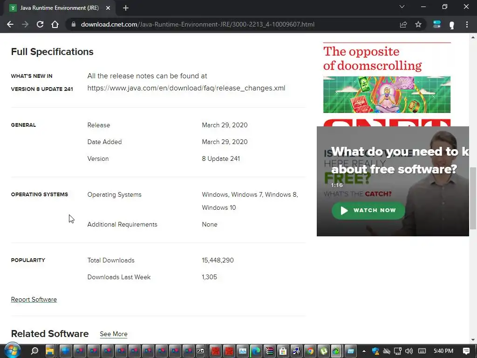Open OneDrive cloud tray icon
477x358 pixels.
click(x=387, y=351)
